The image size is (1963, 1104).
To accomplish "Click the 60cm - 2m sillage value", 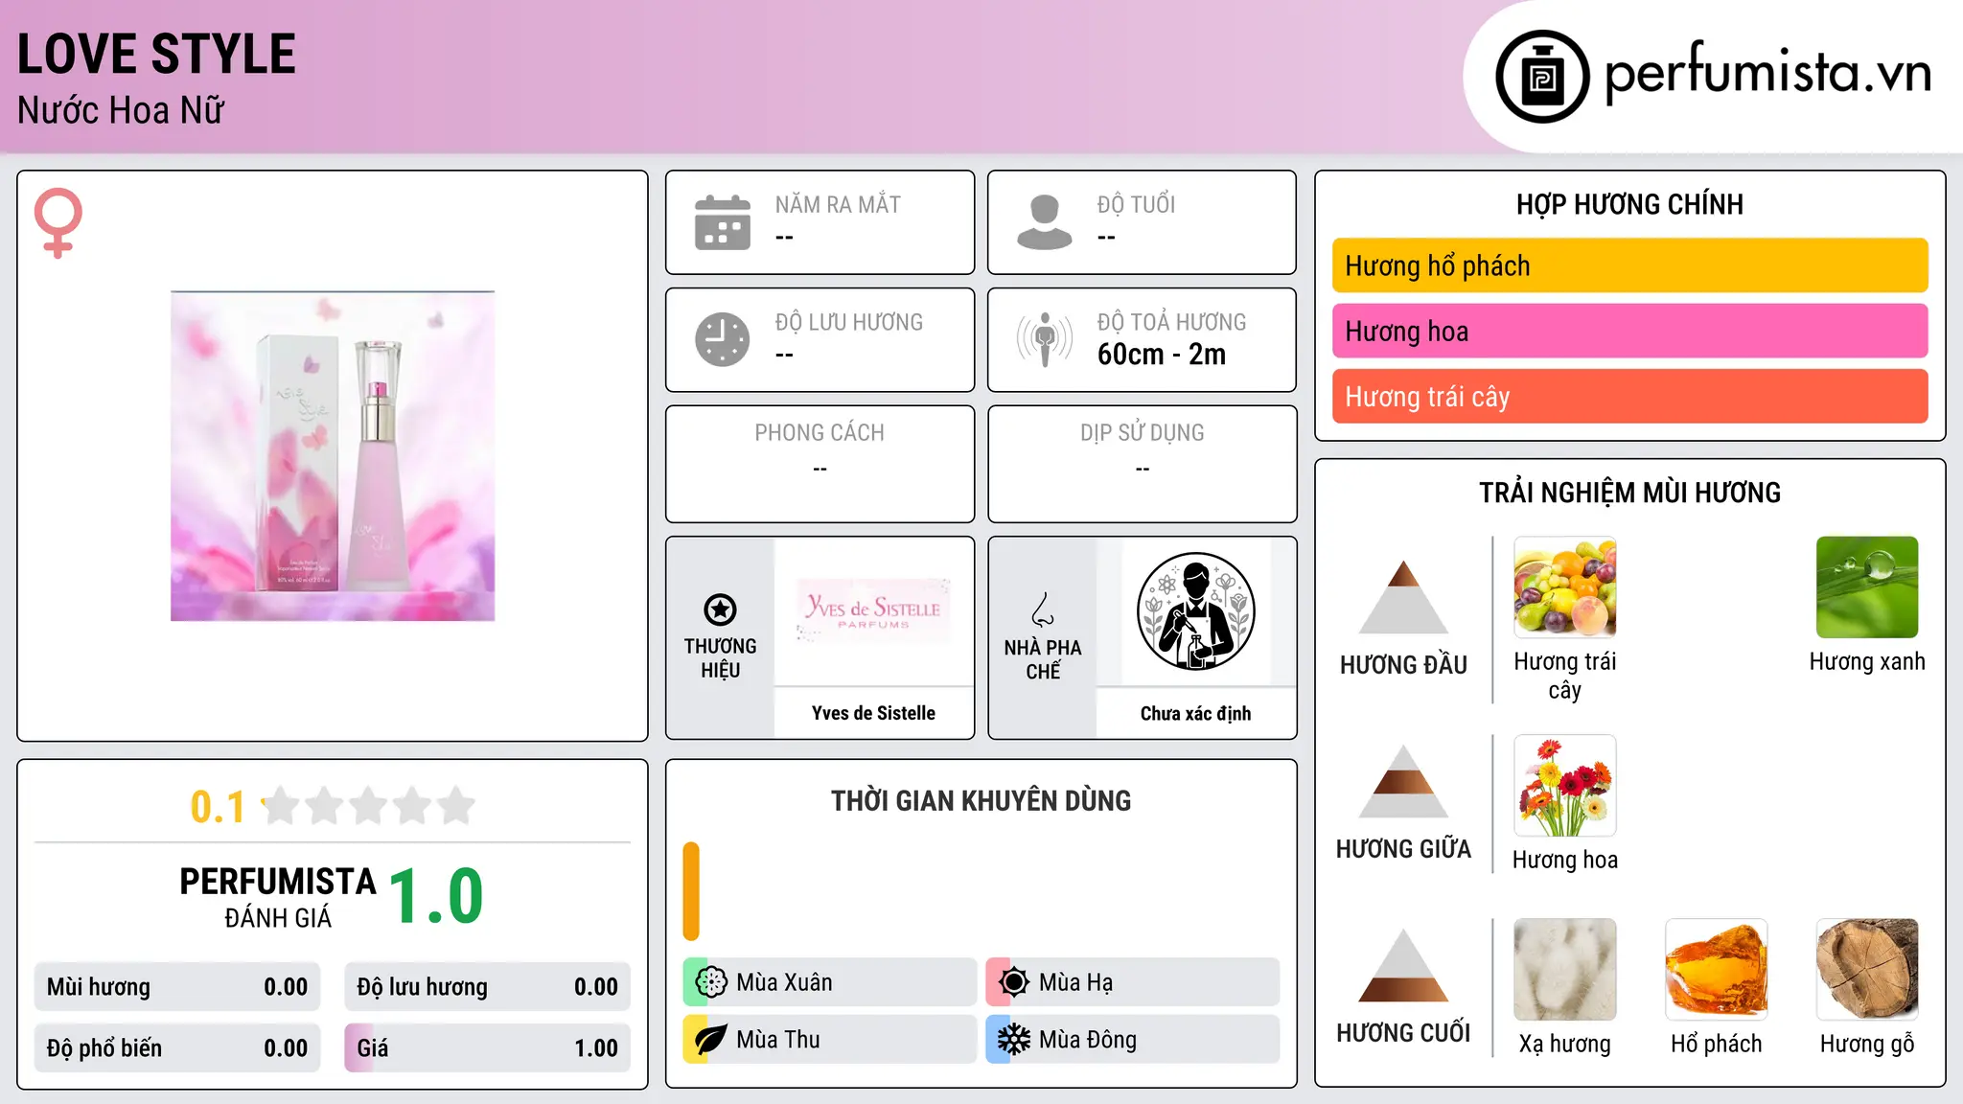I will tap(1162, 355).
